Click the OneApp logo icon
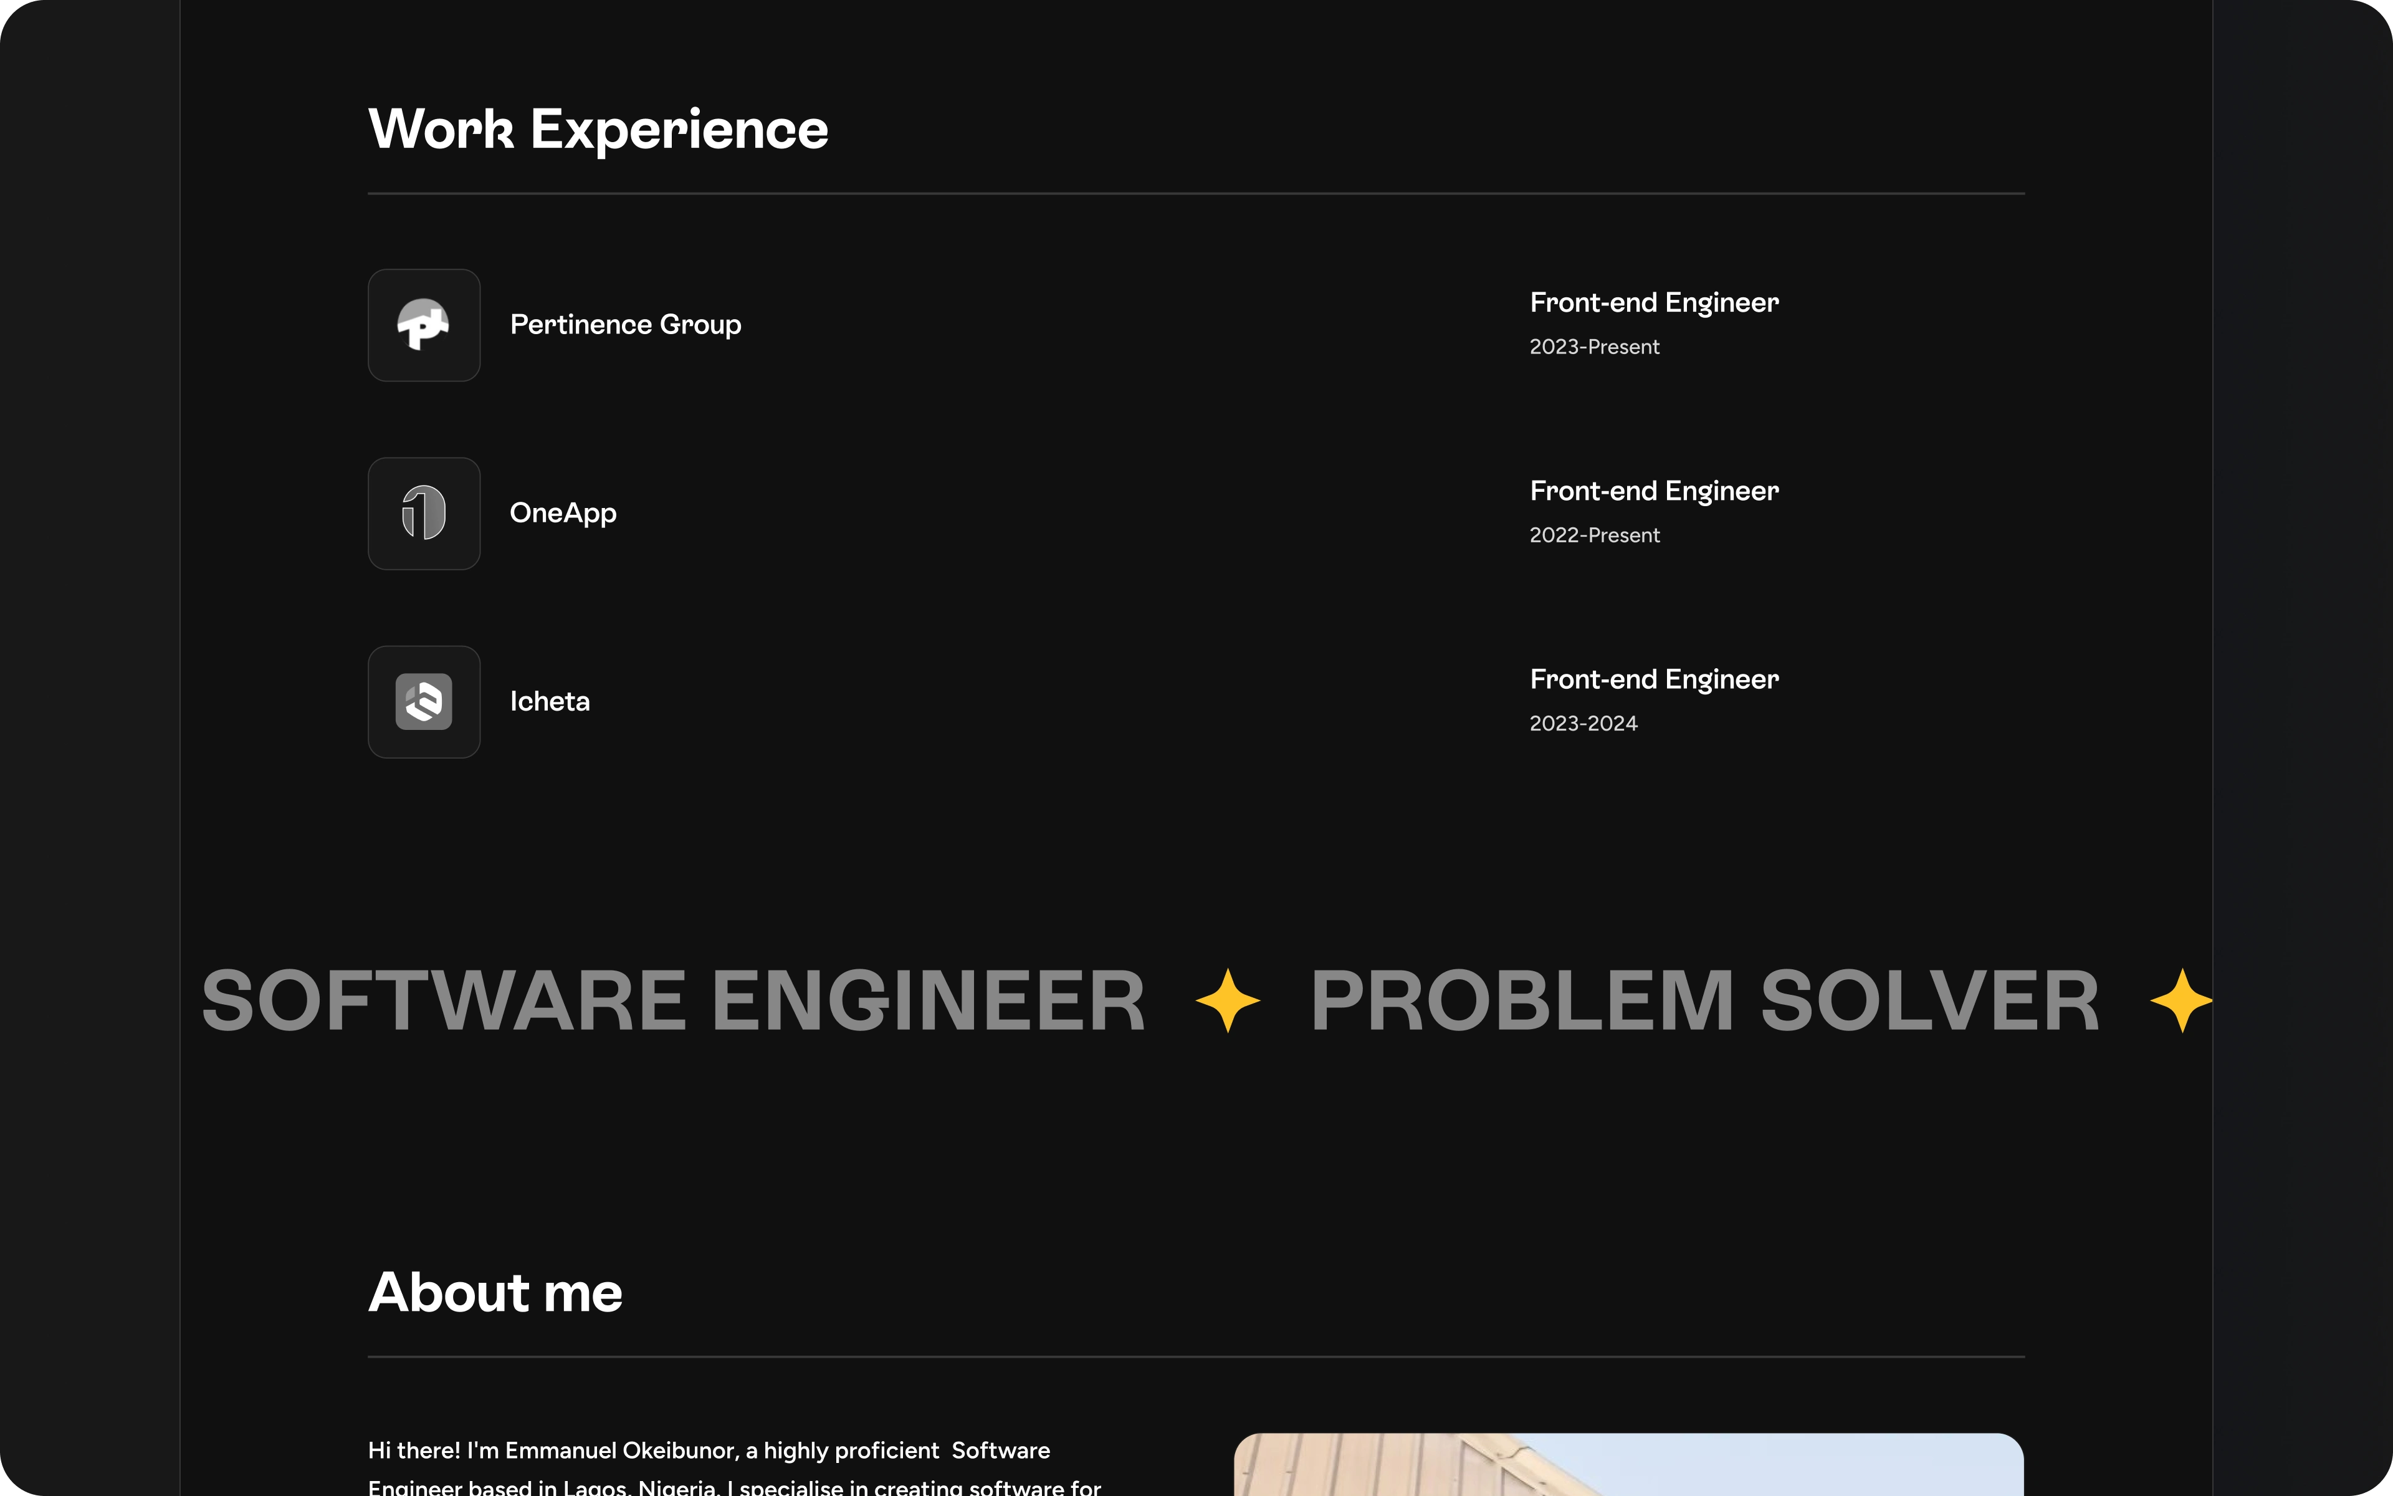This screenshot has width=2393, height=1496. (423, 512)
